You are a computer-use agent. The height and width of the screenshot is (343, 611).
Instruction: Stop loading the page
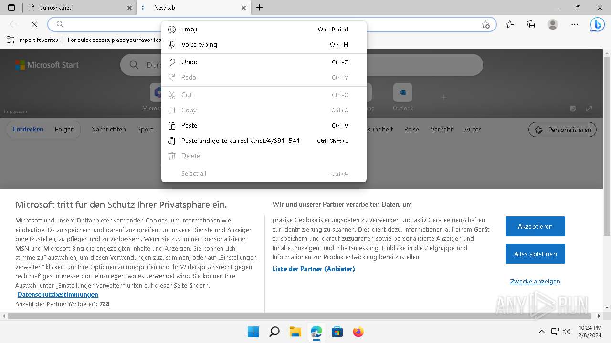click(34, 24)
